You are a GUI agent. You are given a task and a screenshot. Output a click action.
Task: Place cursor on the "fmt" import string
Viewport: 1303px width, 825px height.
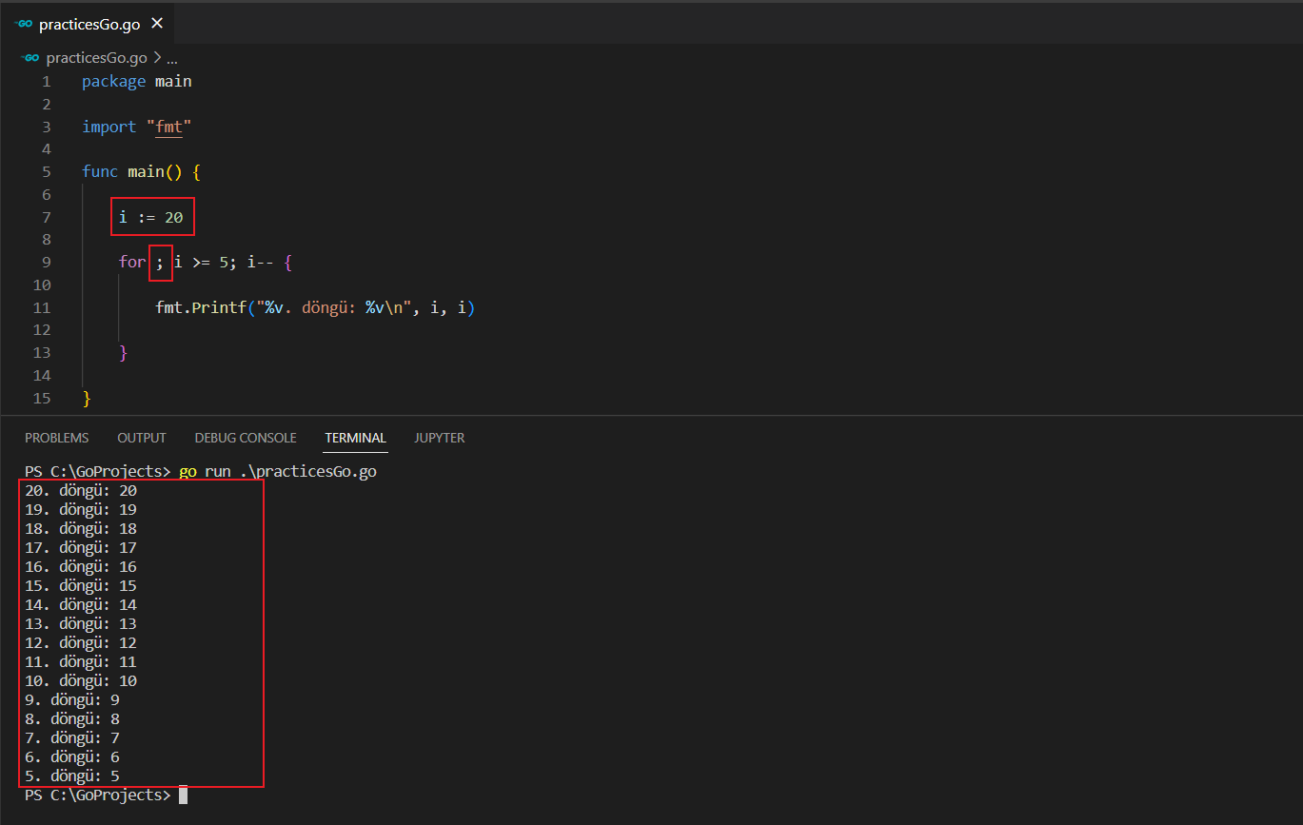tap(169, 127)
